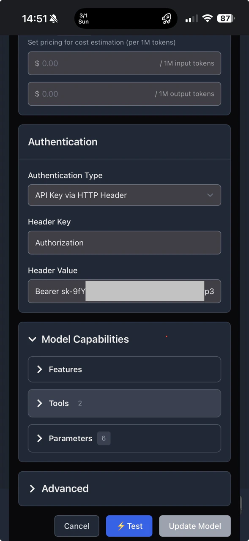Expand the Parameters section with 6 entries
The height and width of the screenshot is (541, 249).
124,438
